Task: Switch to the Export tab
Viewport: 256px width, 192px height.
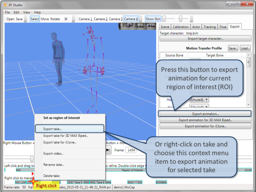Action: pos(235,27)
